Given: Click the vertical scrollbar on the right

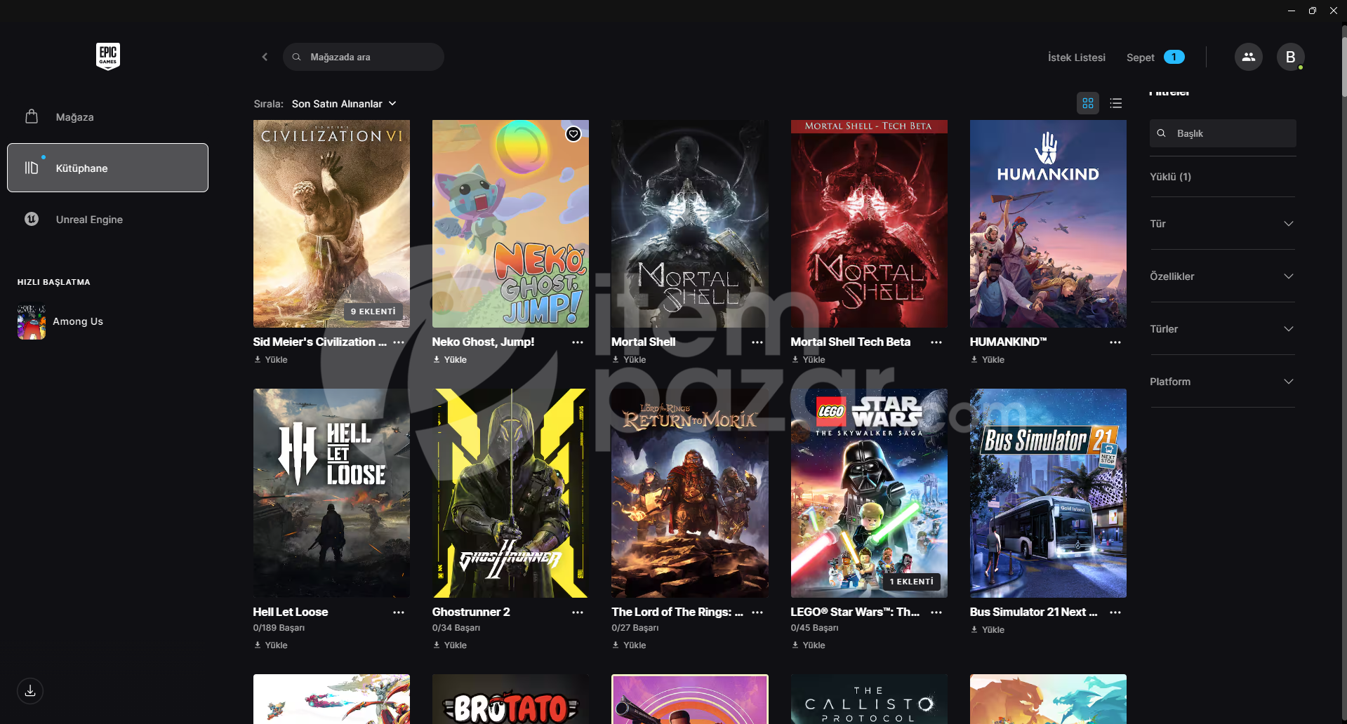Looking at the screenshot, I should pos(1343,65).
